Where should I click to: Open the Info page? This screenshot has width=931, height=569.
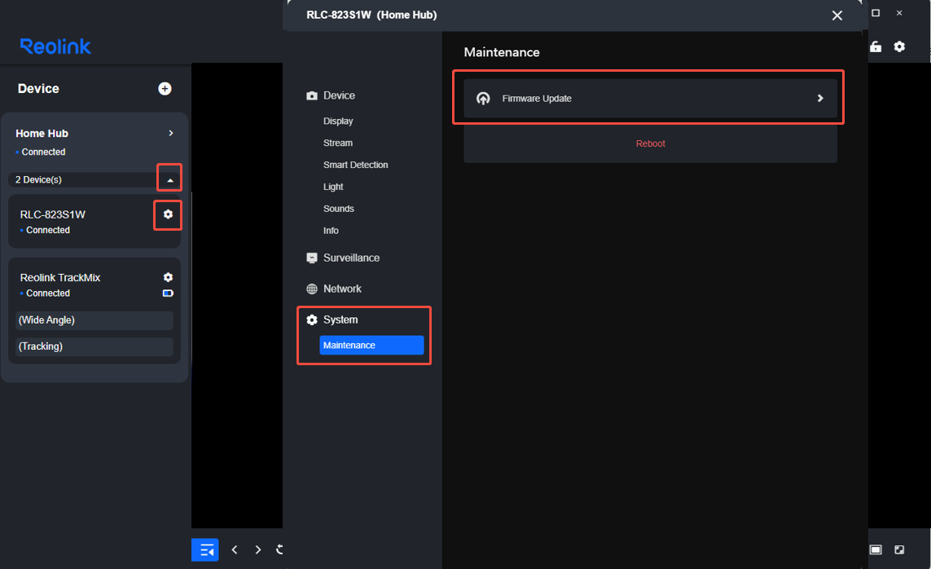click(x=331, y=231)
